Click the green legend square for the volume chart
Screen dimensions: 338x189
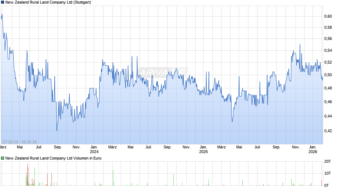tap(3, 158)
